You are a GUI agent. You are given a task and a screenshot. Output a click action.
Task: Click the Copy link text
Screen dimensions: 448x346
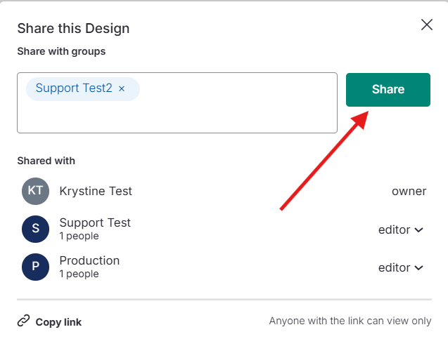58,322
